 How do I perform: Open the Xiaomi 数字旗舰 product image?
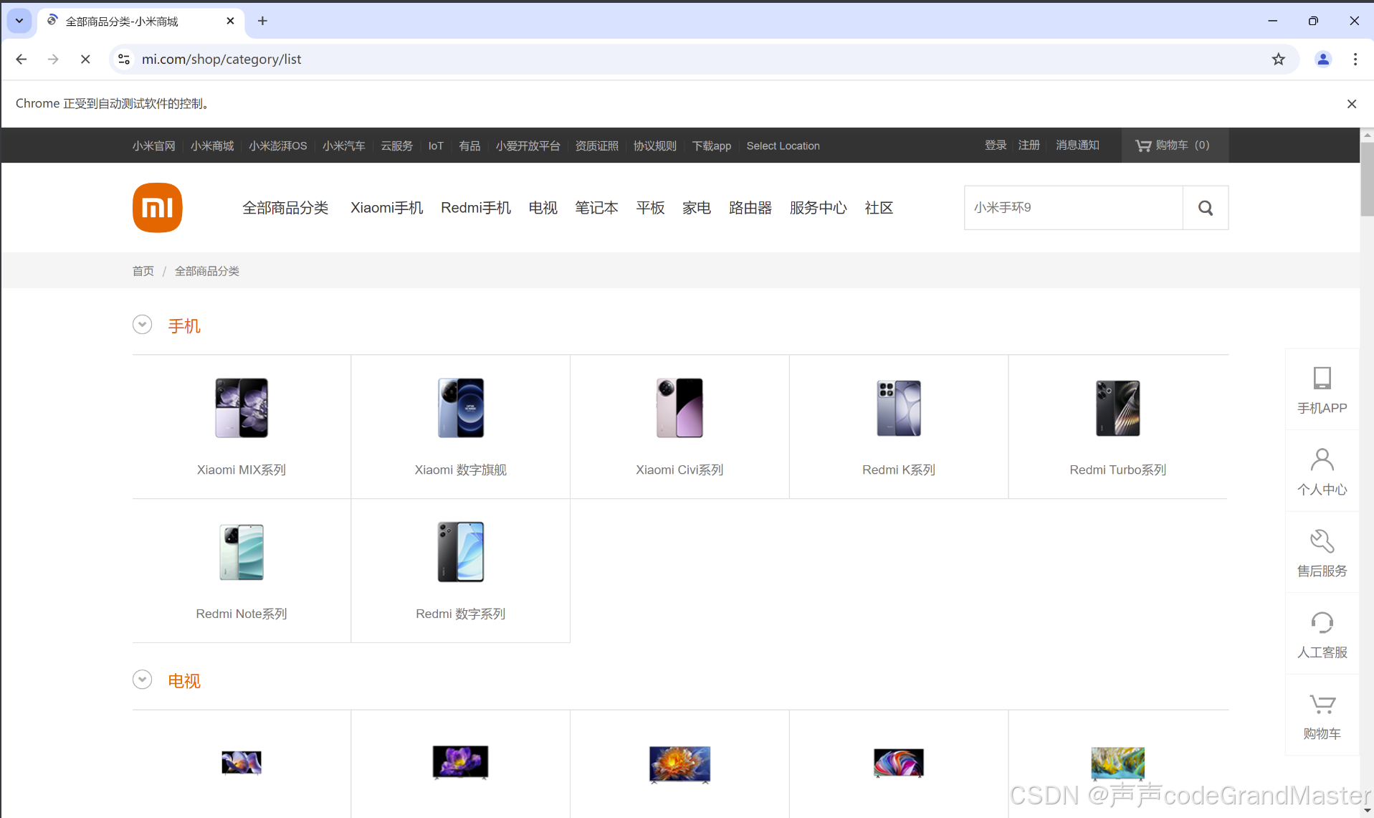click(461, 408)
